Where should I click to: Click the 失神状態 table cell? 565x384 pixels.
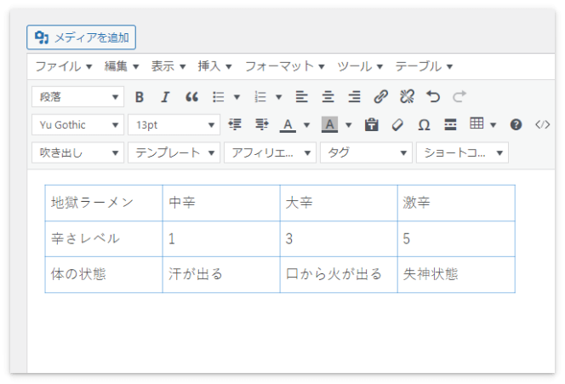456,274
